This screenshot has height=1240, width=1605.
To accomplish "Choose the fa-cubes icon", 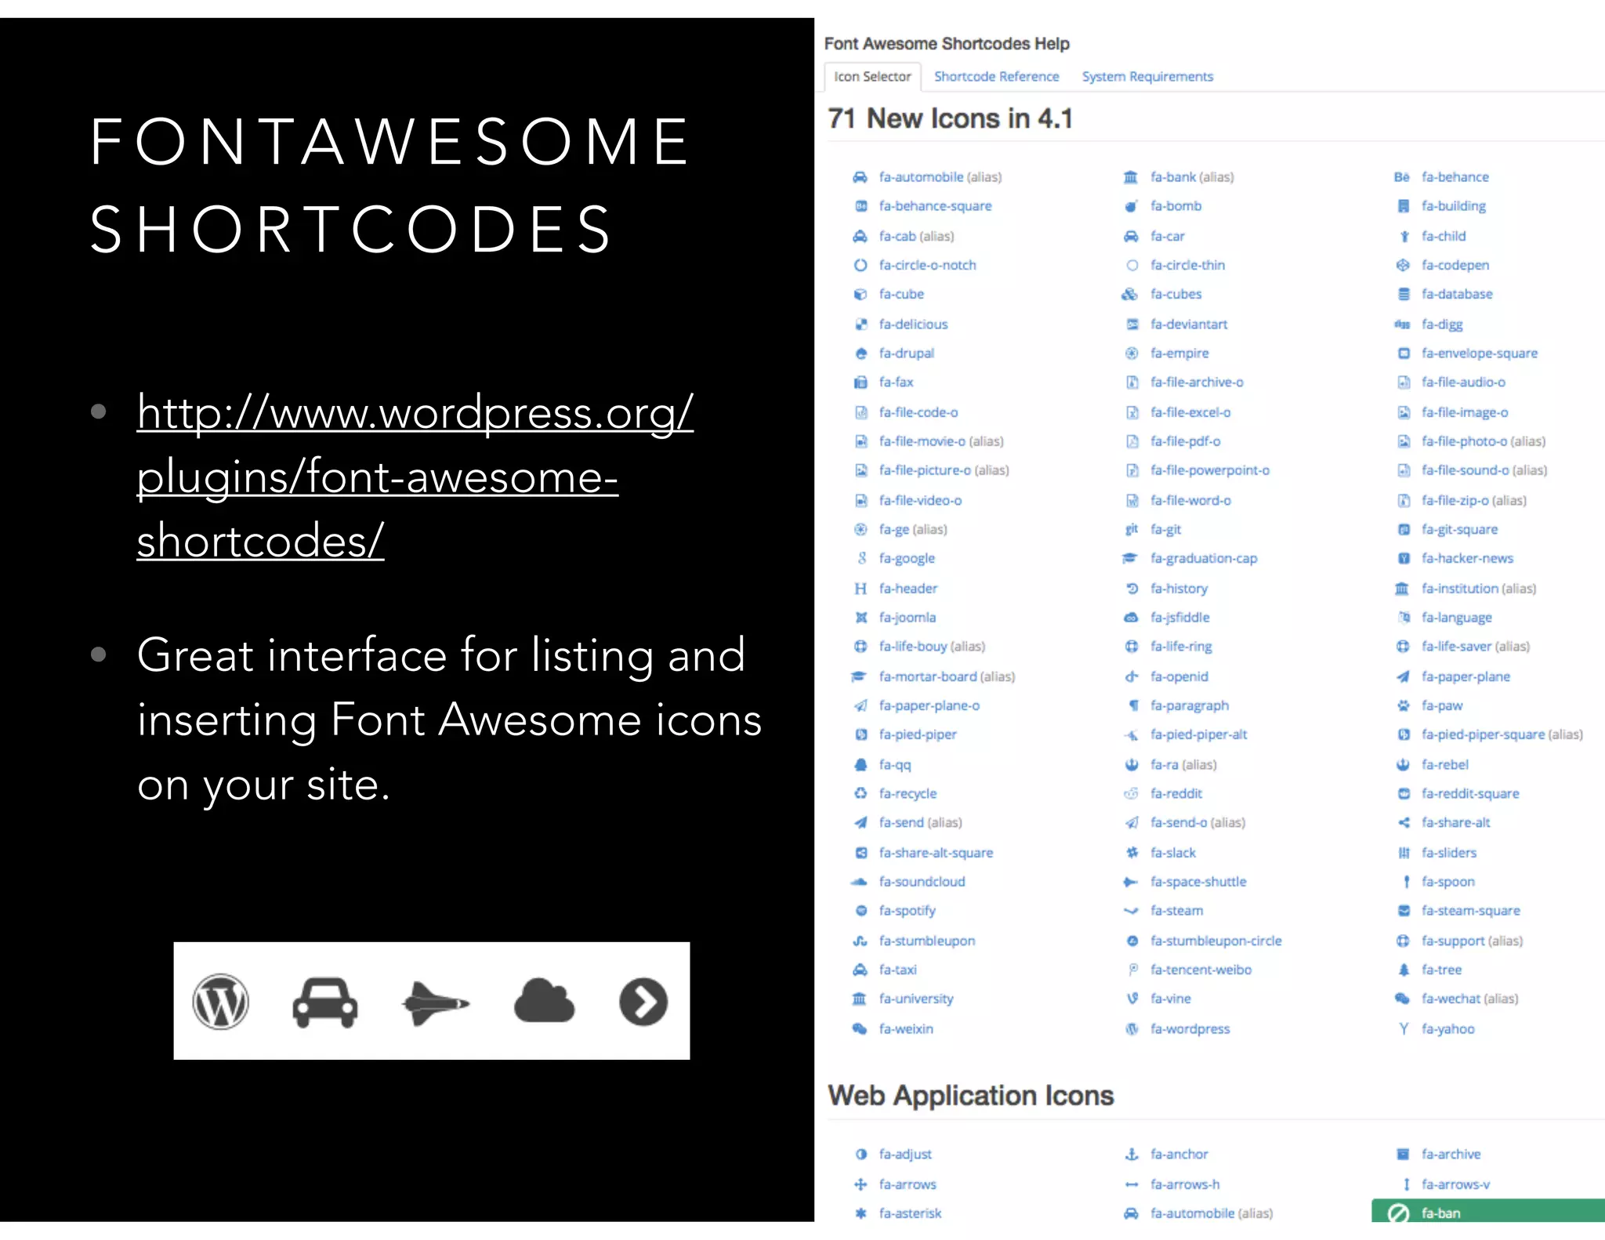I will (1130, 294).
